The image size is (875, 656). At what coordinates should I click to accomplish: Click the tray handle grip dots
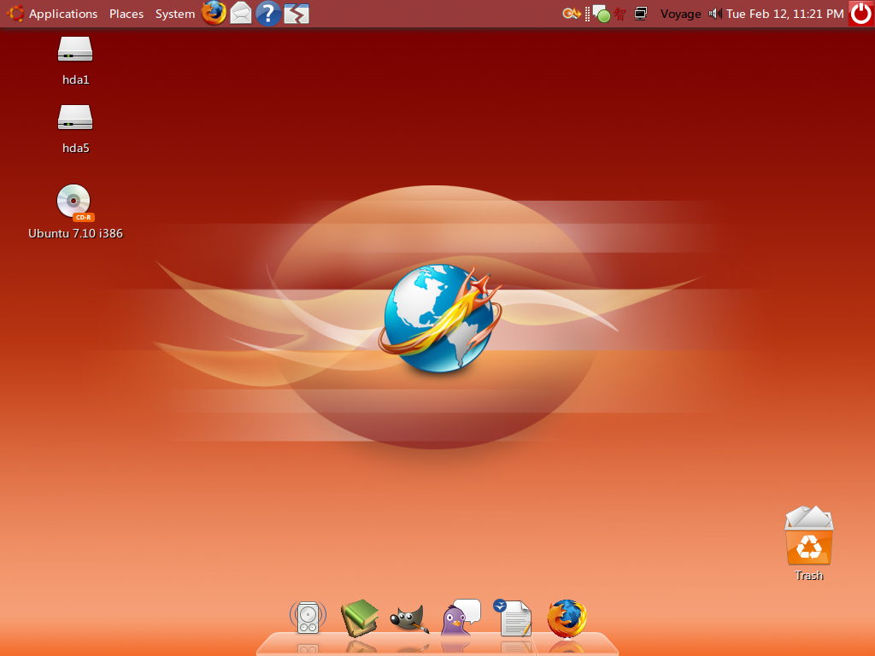click(x=587, y=14)
